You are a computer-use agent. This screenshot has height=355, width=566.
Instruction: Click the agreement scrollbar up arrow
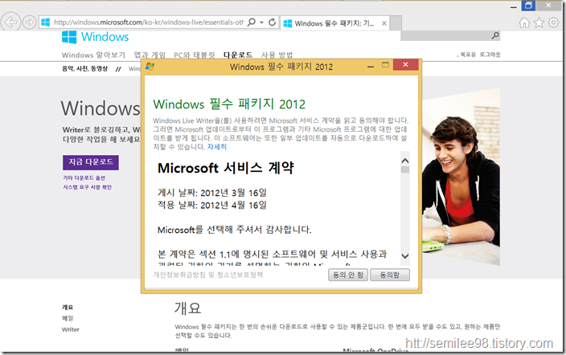405,161
